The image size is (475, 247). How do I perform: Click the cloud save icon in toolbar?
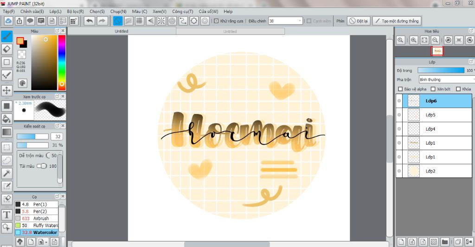point(8,21)
